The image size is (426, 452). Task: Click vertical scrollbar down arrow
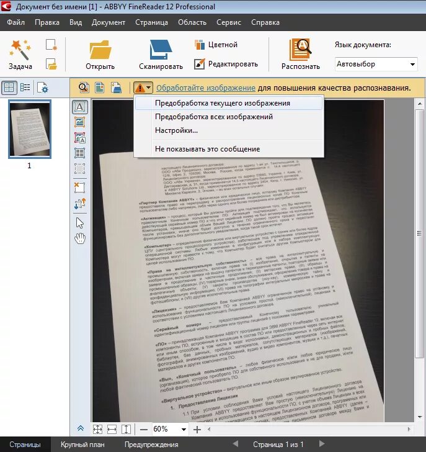420,417
